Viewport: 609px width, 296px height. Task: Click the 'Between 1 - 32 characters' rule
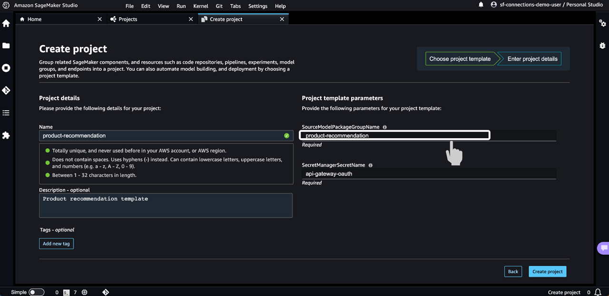[x=94, y=175]
